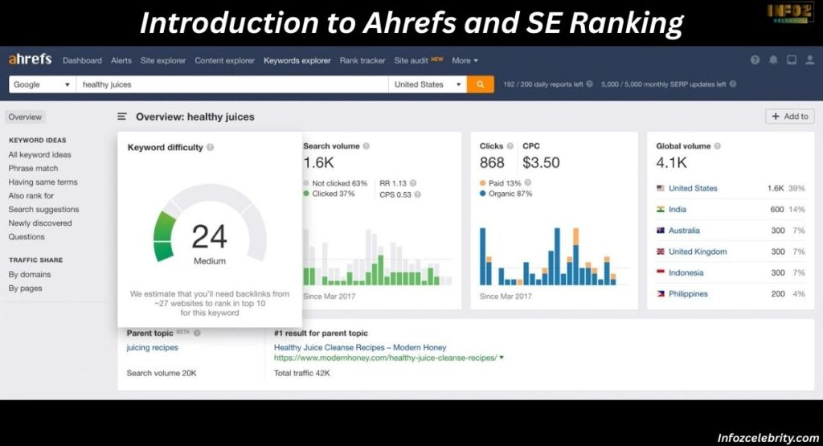This screenshot has width=823, height=446.
Task: Click the orange search button
Action: [x=480, y=84]
